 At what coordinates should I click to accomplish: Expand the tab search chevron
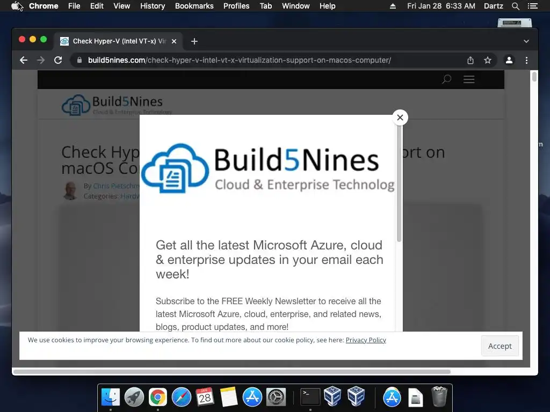526,41
